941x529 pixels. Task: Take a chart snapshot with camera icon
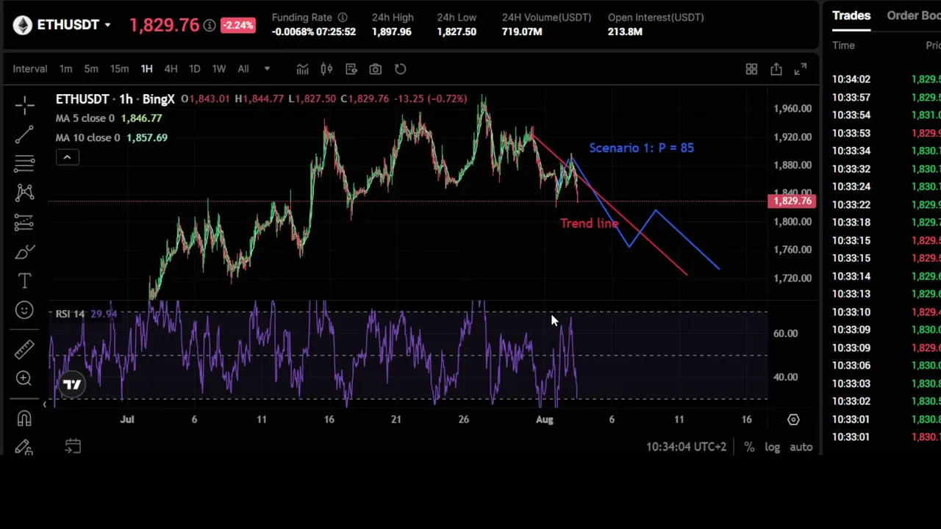click(x=375, y=69)
